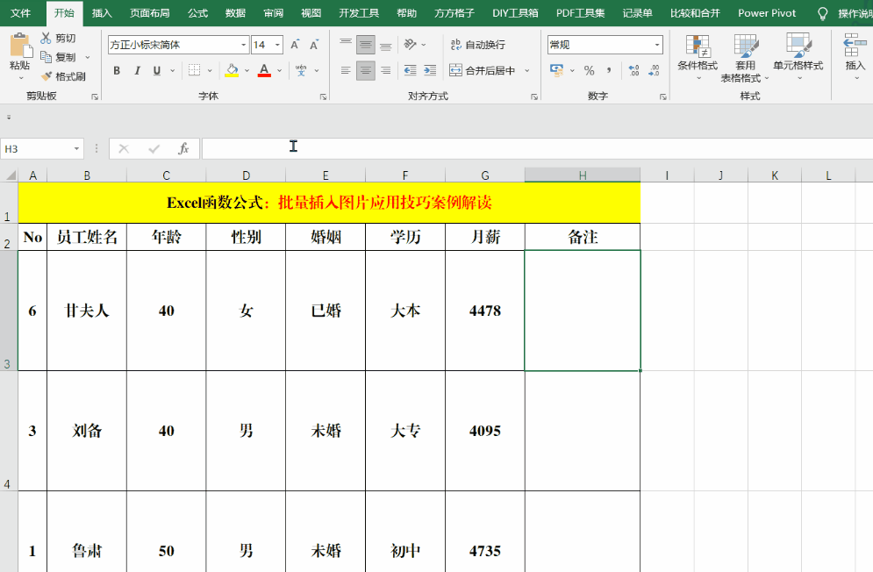The height and width of the screenshot is (572, 873).
Task: Switch to the 插入 tab
Action: (102, 13)
